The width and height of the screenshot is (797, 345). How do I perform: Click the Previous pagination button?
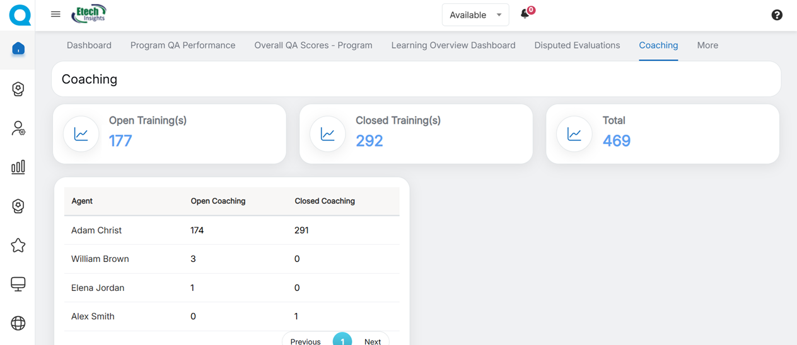click(x=305, y=341)
